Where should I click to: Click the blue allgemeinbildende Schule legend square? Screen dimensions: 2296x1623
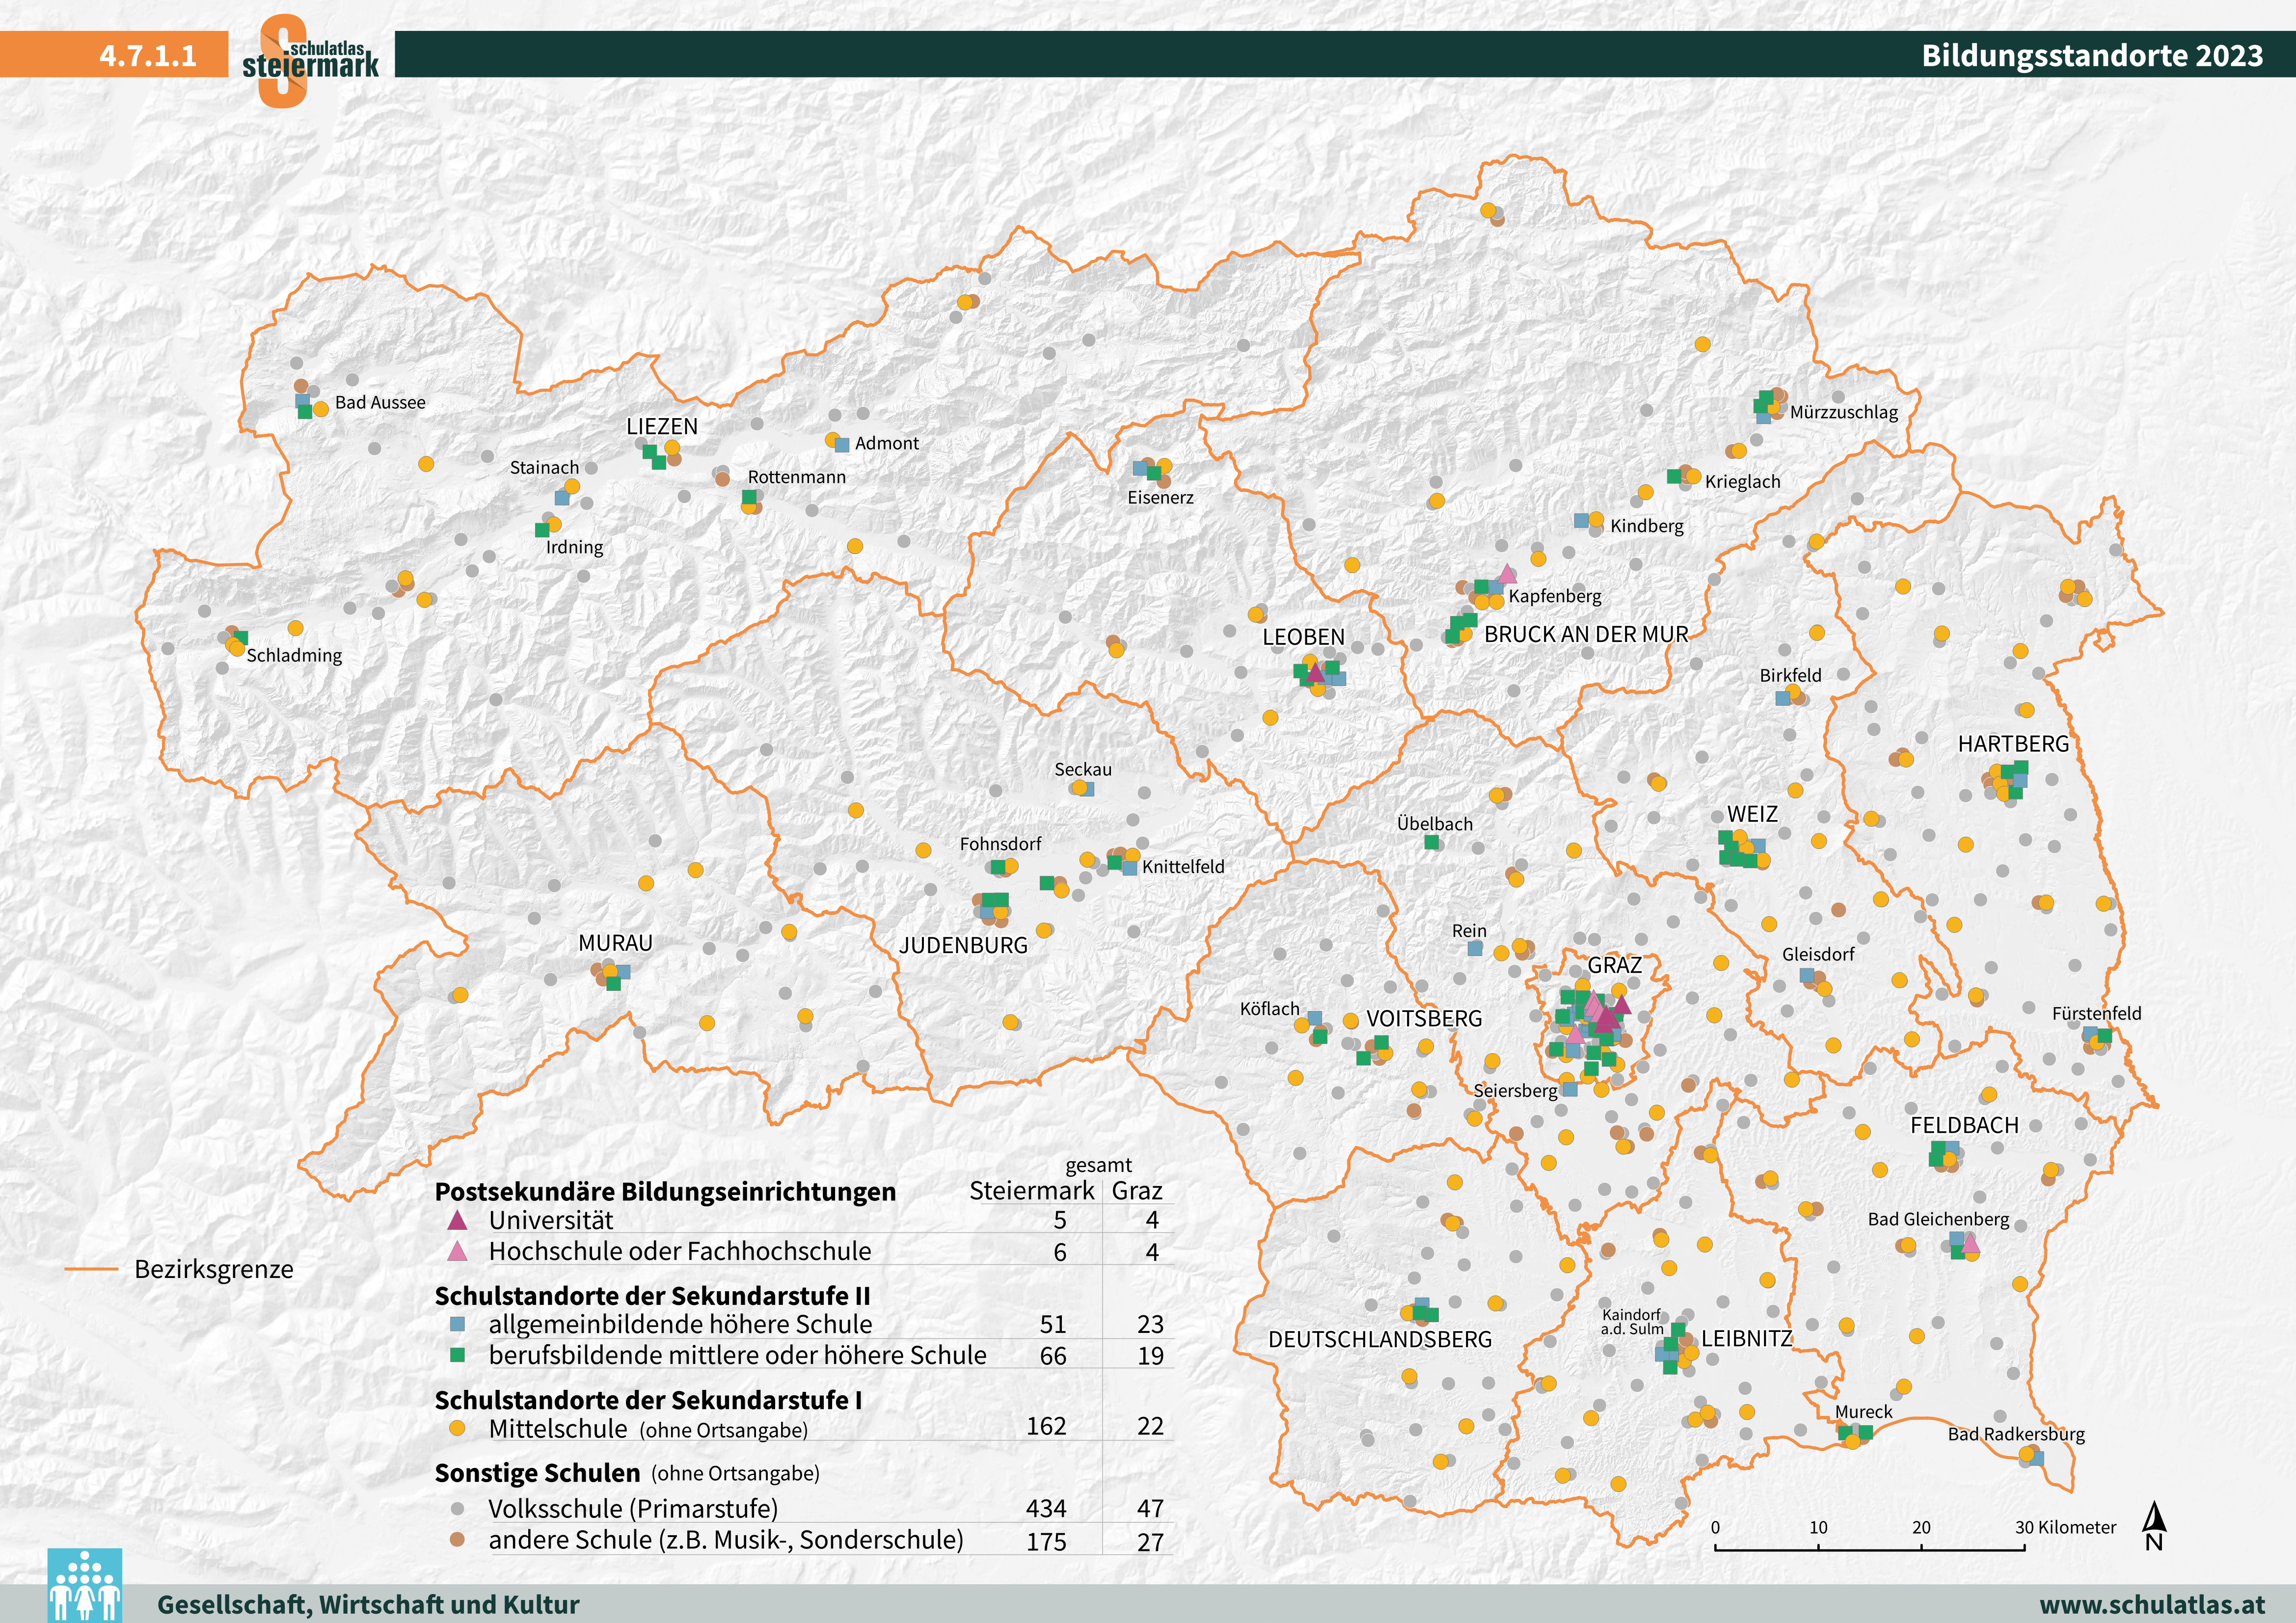(458, 1324)
